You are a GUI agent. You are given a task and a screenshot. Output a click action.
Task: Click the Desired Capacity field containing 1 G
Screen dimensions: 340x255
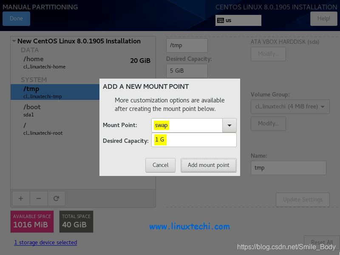[194, 140]
